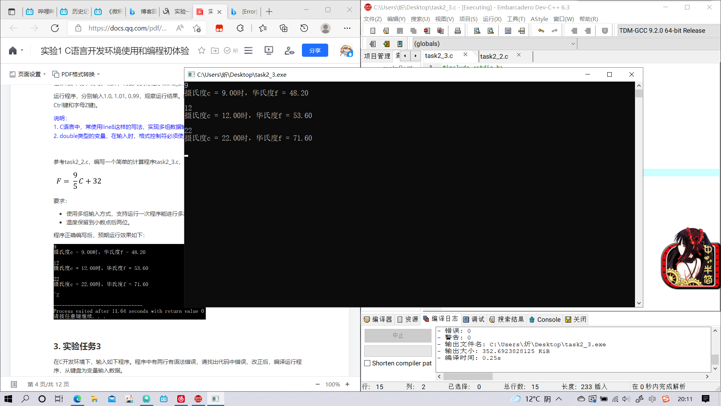Click console window vertical scrollbar down arrow
The height and width of the screenshot is (406, 721).
[639, 303]
